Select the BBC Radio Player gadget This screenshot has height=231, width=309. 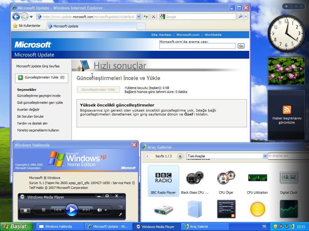coord(163,181)
